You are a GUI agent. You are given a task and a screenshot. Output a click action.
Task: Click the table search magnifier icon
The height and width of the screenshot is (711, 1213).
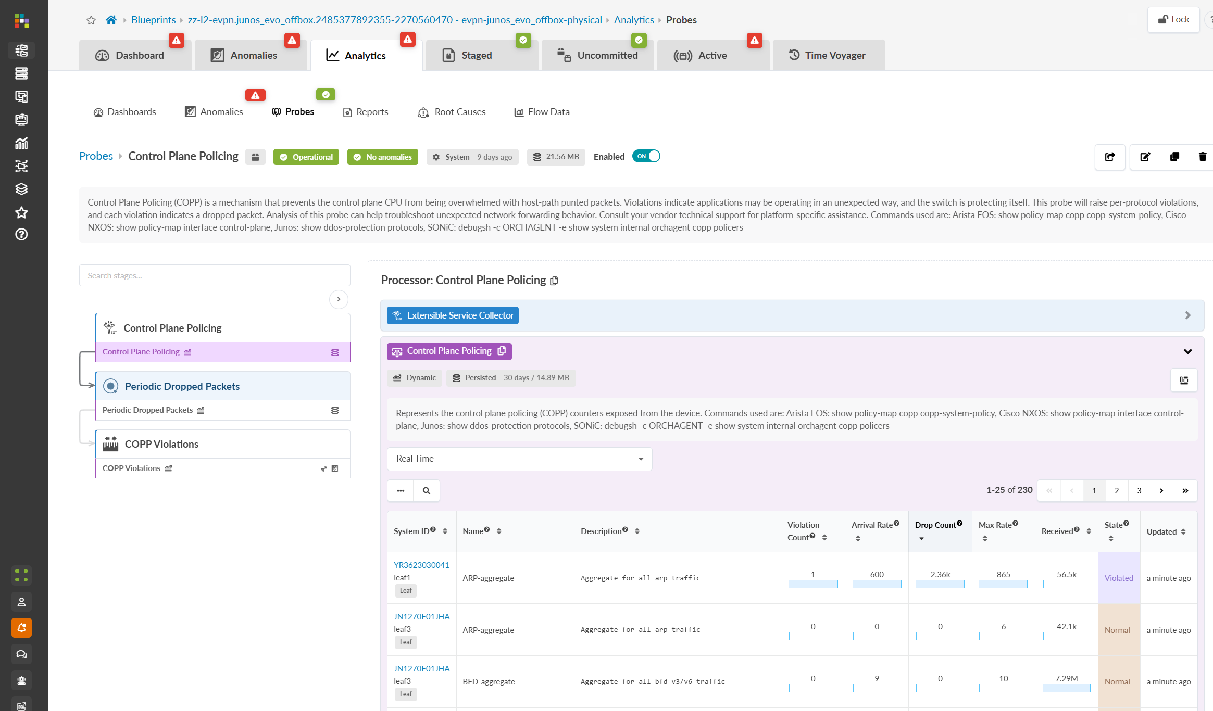[x=427, y=491]
